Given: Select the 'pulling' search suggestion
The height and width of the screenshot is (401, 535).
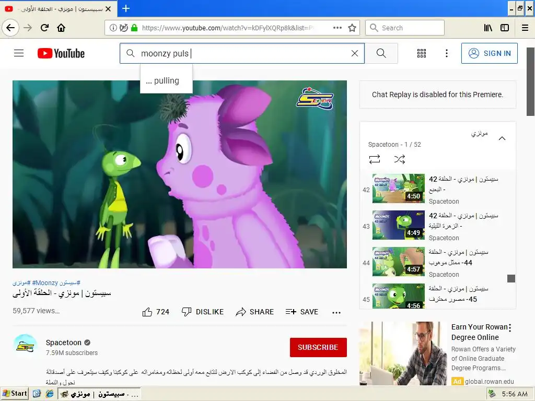Looking at the screenshot, I should 166,81.
